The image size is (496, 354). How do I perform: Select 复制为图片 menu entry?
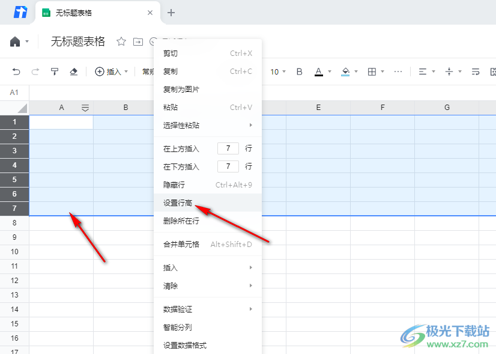208,90
